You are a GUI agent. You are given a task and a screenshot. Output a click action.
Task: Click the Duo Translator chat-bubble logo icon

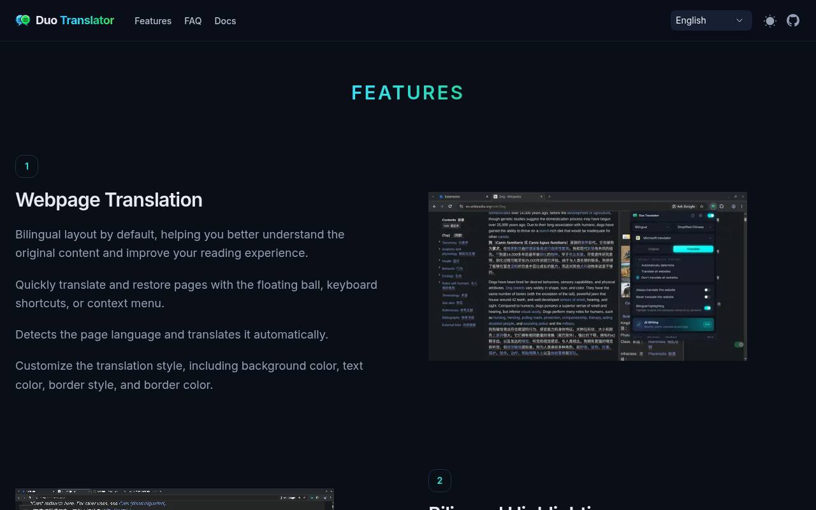click(23, 20)
